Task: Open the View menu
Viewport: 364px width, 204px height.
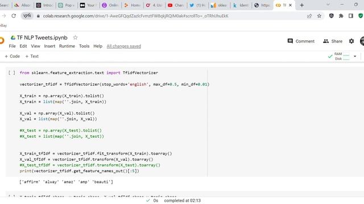Action: [35, 46]
